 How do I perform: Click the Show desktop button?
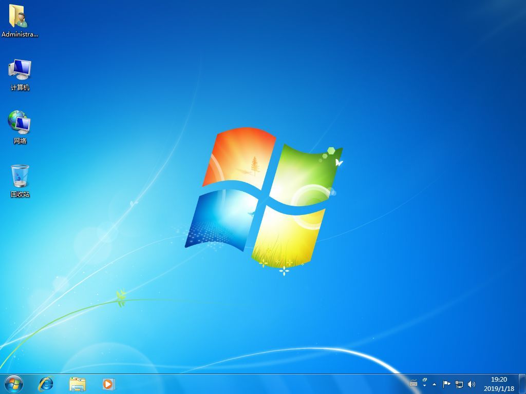[x=522, y=384]
